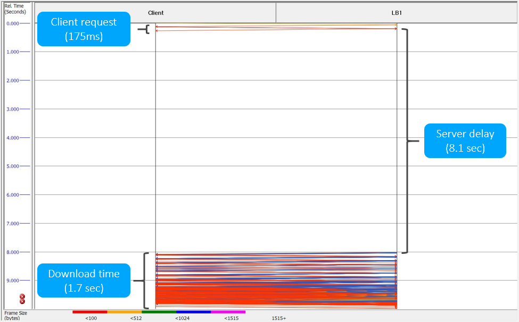
Task: Click the '<1024' frame size legend label
Action: pos(183,318)
